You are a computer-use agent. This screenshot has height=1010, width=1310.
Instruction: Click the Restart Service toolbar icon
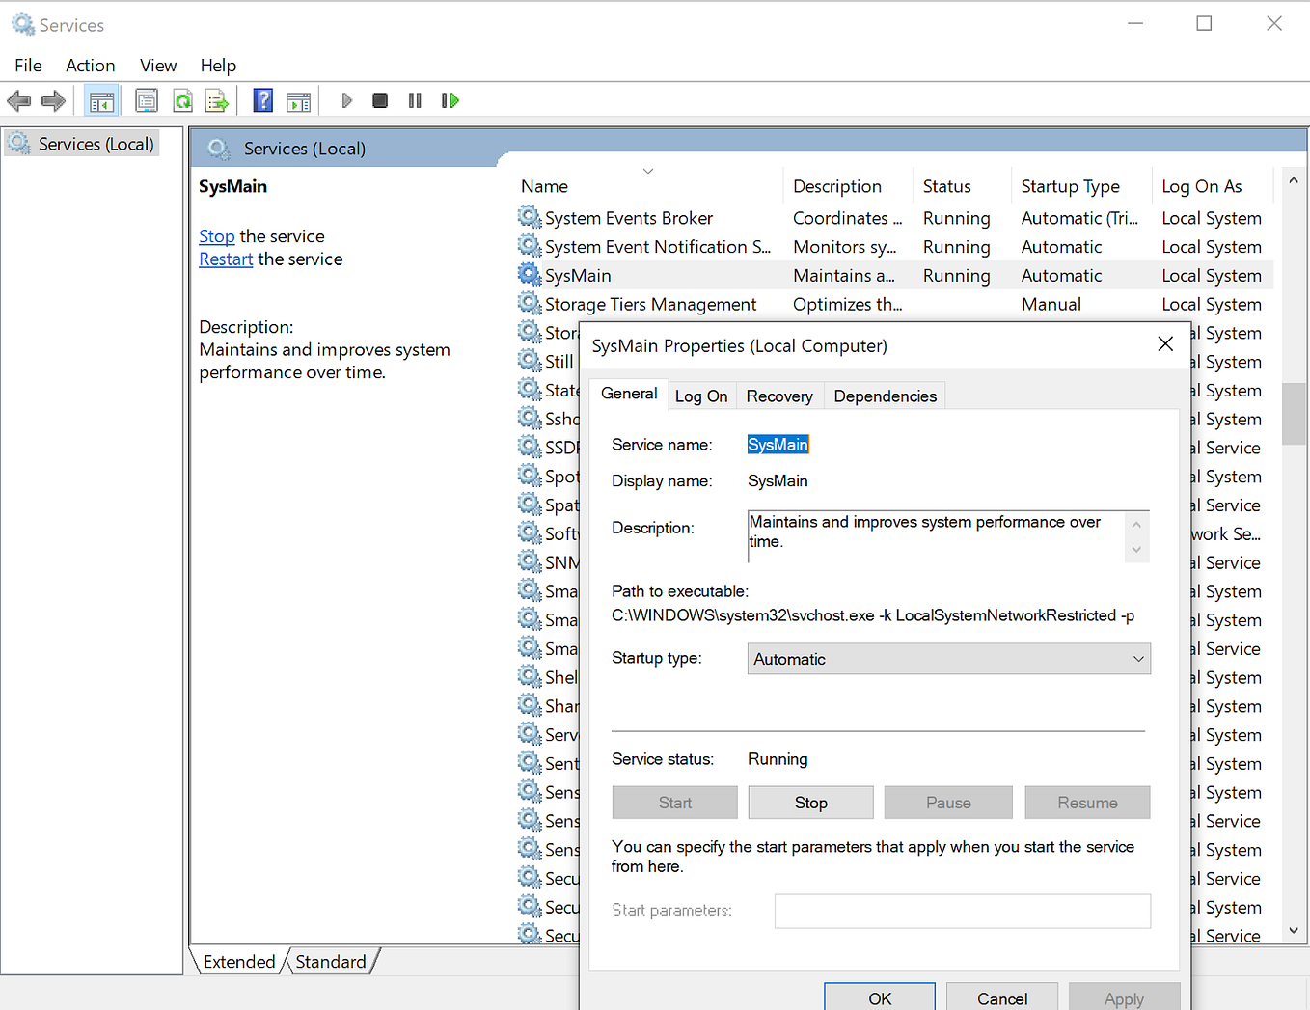[x=450, y=99]
